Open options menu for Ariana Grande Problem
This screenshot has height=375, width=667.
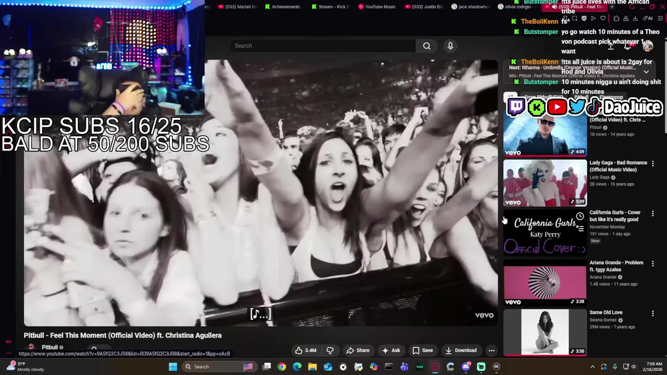pyautogui.click(x=652, y=264)
